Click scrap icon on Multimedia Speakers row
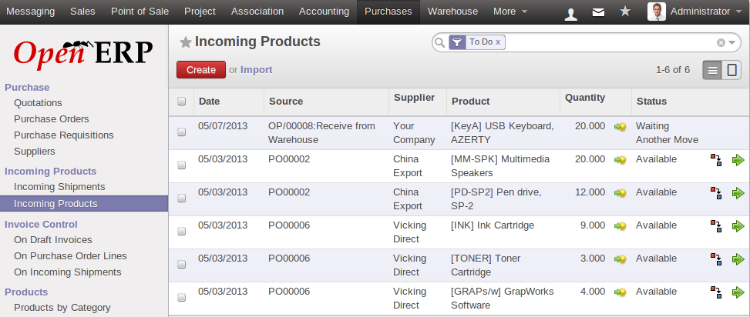750x317 pixels. point(716,160)
